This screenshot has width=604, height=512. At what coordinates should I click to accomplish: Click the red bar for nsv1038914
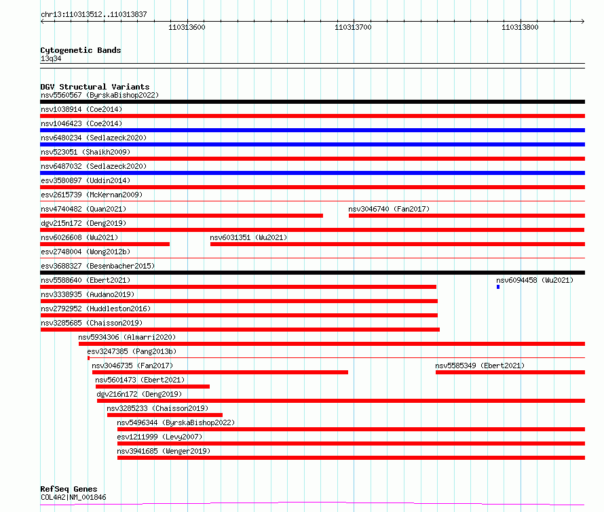pos(312,116)
